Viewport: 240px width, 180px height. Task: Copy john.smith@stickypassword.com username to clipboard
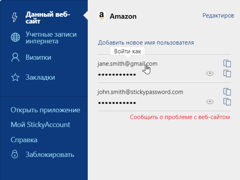point(227,92)
